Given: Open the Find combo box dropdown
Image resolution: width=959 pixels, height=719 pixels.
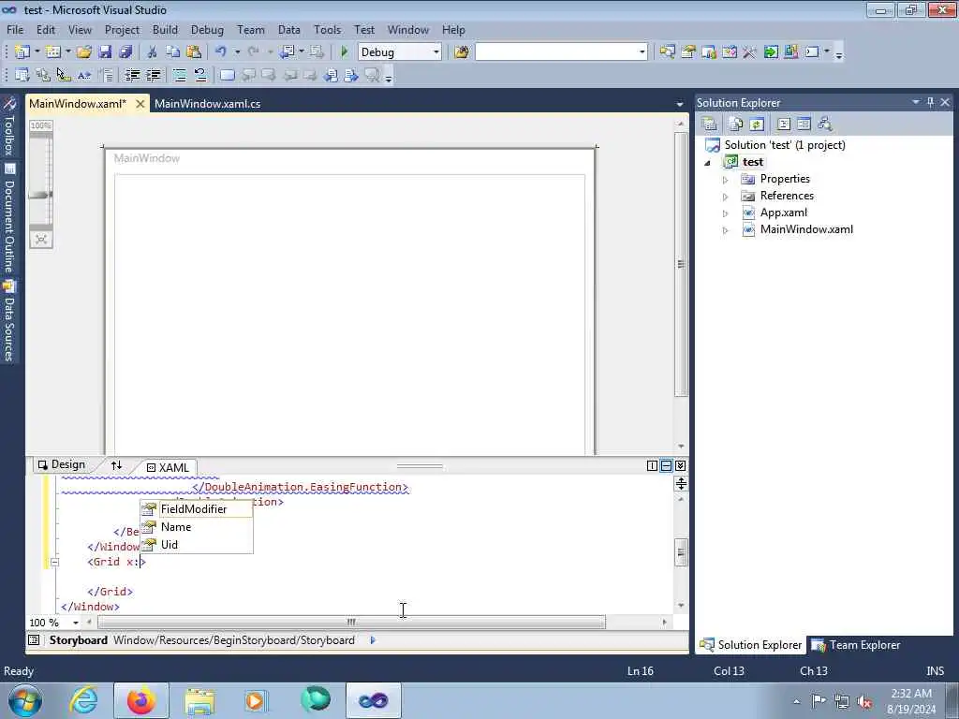Looking at the screenshot, I should point(642,52).
